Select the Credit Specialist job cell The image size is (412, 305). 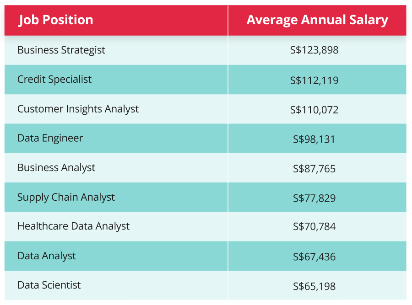54,79
